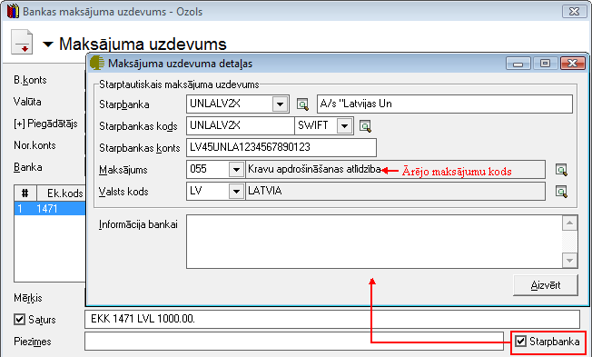
Task: Click the Banka label in main window
Action: [28, 167]
